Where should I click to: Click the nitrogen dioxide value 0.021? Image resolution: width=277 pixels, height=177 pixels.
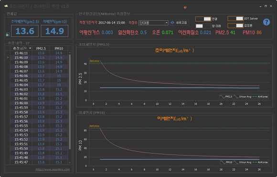(x=205, y=33)
